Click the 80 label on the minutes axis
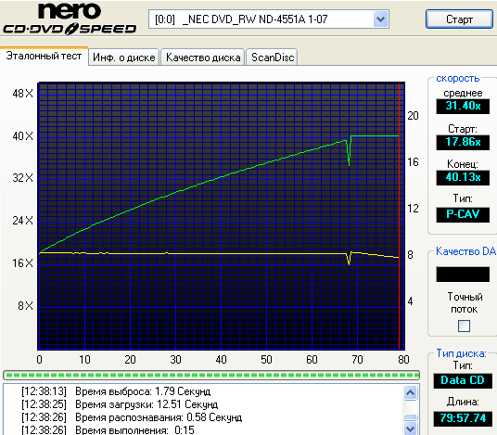497x435 pixels. 403,360
